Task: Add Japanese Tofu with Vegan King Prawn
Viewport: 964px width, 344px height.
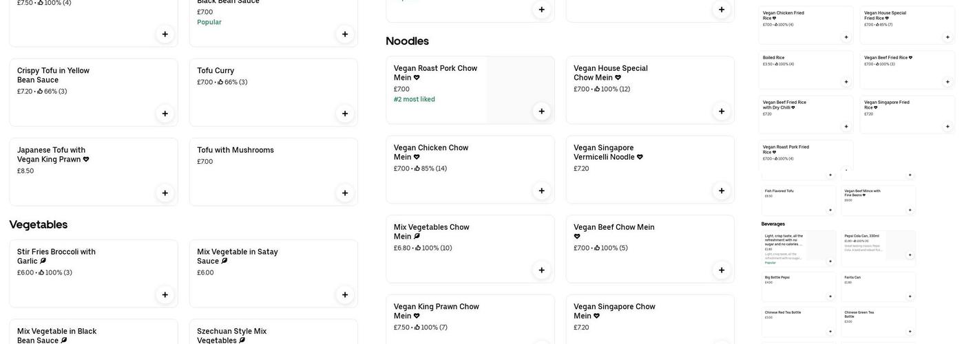Action: coord(165,193)
